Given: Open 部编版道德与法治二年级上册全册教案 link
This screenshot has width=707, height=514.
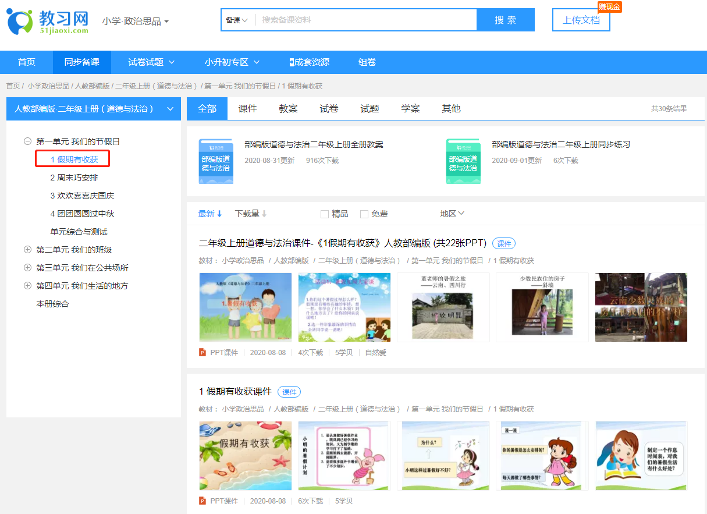Looking at the screenshot, I should pyautogui.click(x=314, y=144).
